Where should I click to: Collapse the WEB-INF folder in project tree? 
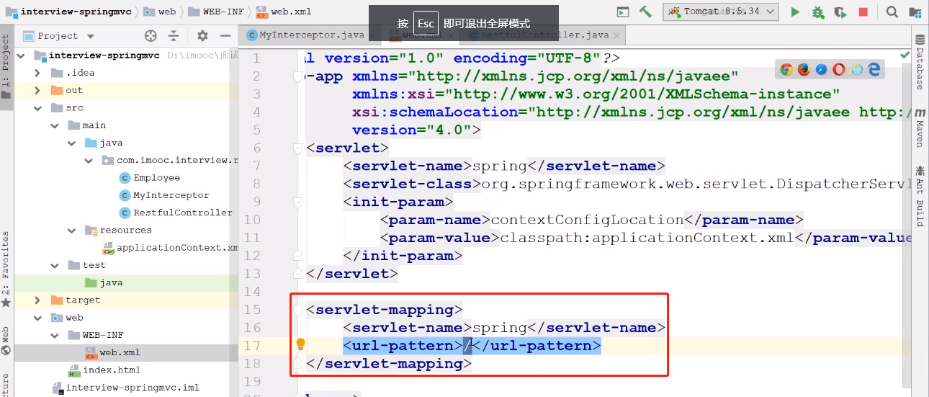tap(55, 335)
